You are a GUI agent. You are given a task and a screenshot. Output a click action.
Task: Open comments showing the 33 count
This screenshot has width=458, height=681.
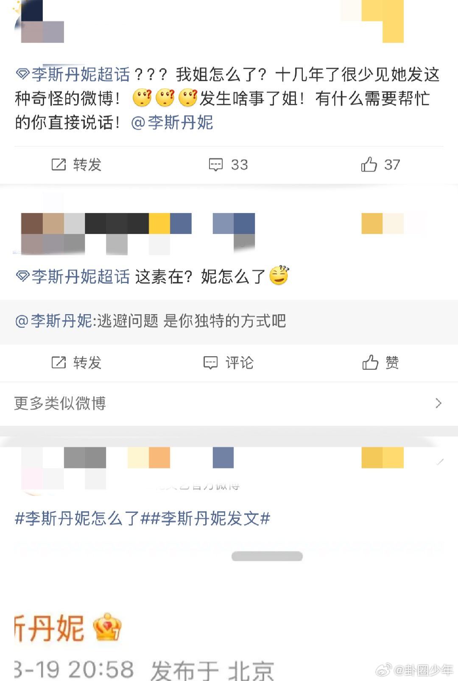pos(228,165)
